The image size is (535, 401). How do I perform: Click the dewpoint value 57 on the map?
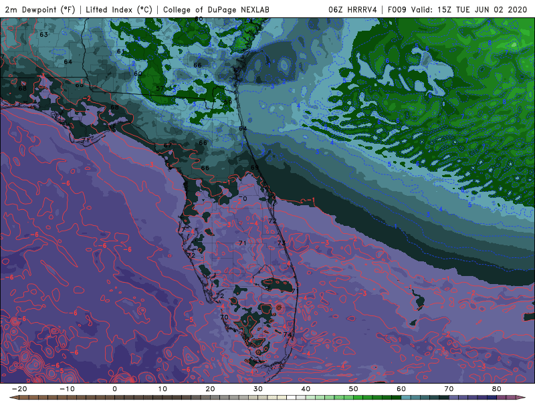point(160,88)
